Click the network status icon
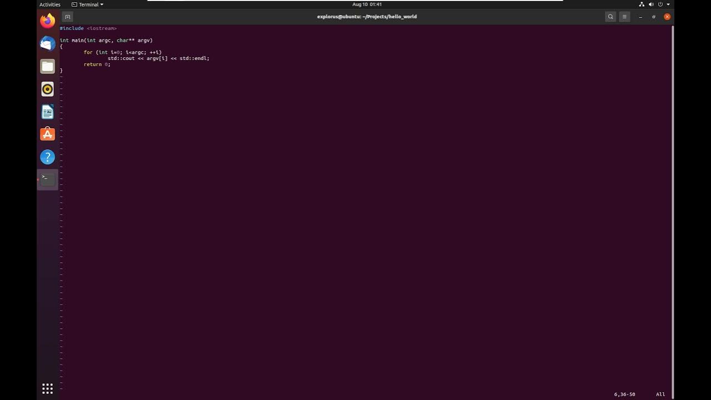Image resolution: width=711 pixels, height=400 pixels. coord(642,4)
